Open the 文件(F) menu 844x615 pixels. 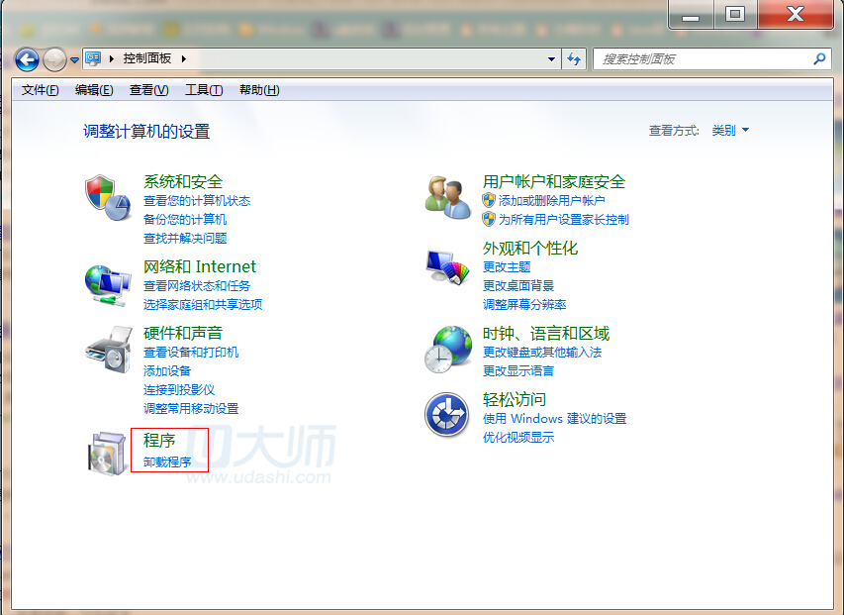click(41, 90)
